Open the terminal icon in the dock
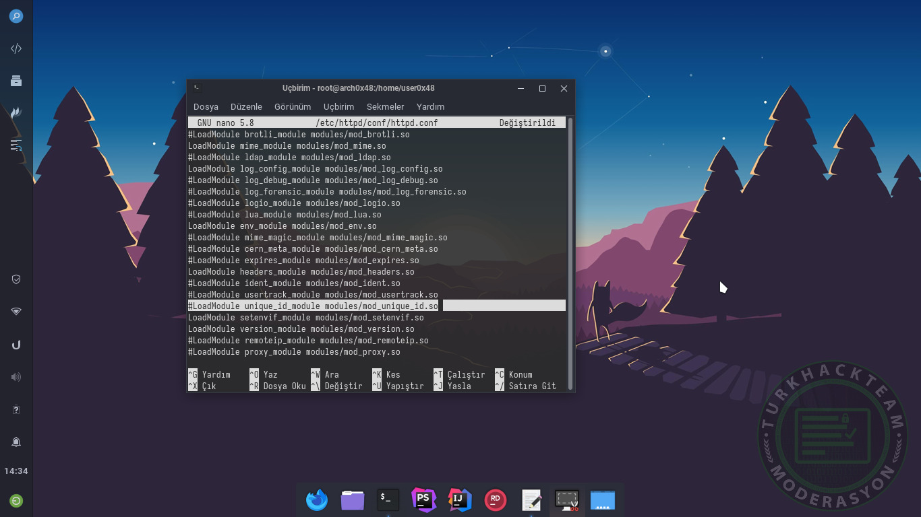 [x=388, y=499]
